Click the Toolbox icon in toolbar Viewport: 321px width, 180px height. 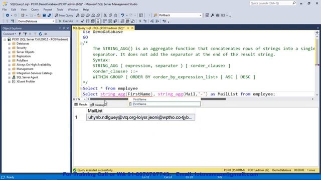point(218,15)
